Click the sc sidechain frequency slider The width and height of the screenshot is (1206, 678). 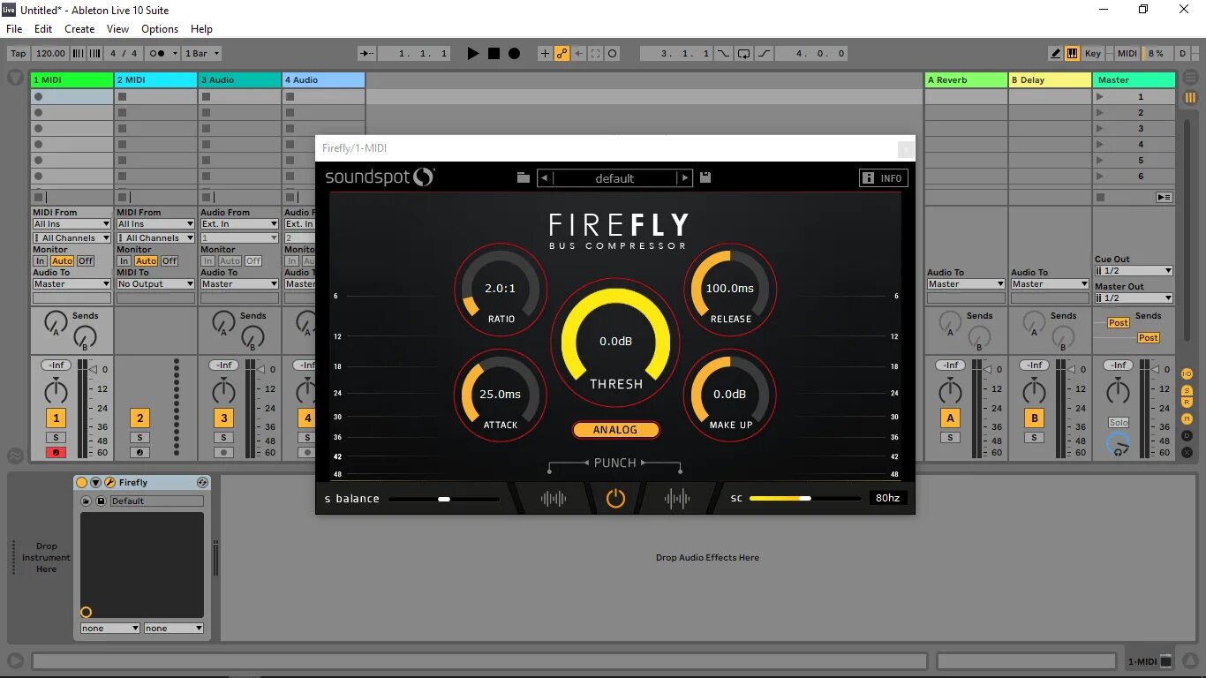pyautogui.click(x=805, y=499)
